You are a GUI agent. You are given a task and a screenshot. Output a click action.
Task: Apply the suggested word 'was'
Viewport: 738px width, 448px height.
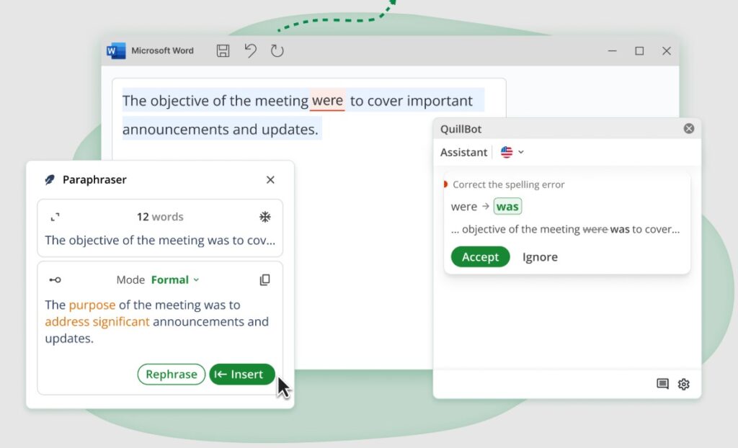(507, 207)
